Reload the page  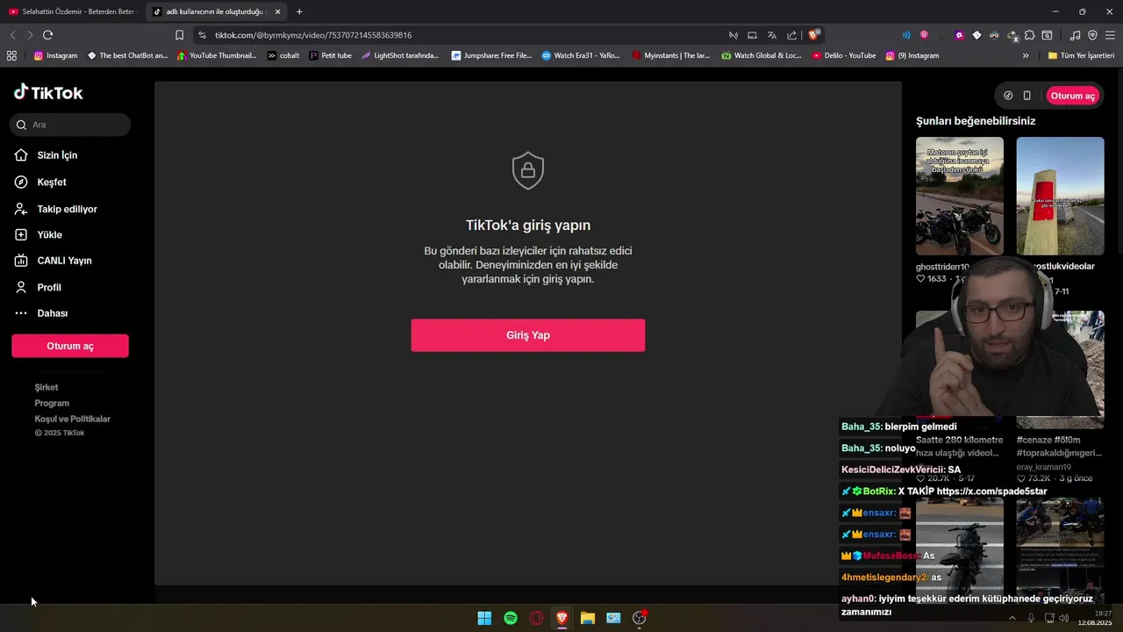(x=47, y=35)
